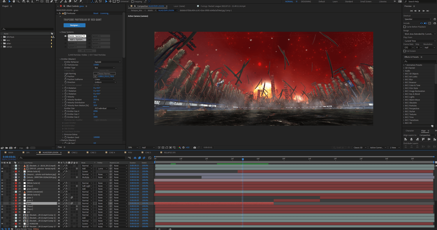Open the Show Channel color icon
437x230 pixels.
(x=180, y=147)
